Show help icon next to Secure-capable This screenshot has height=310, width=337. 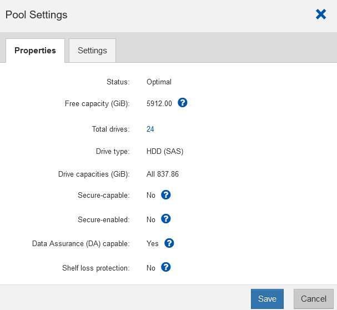point(165,195)
